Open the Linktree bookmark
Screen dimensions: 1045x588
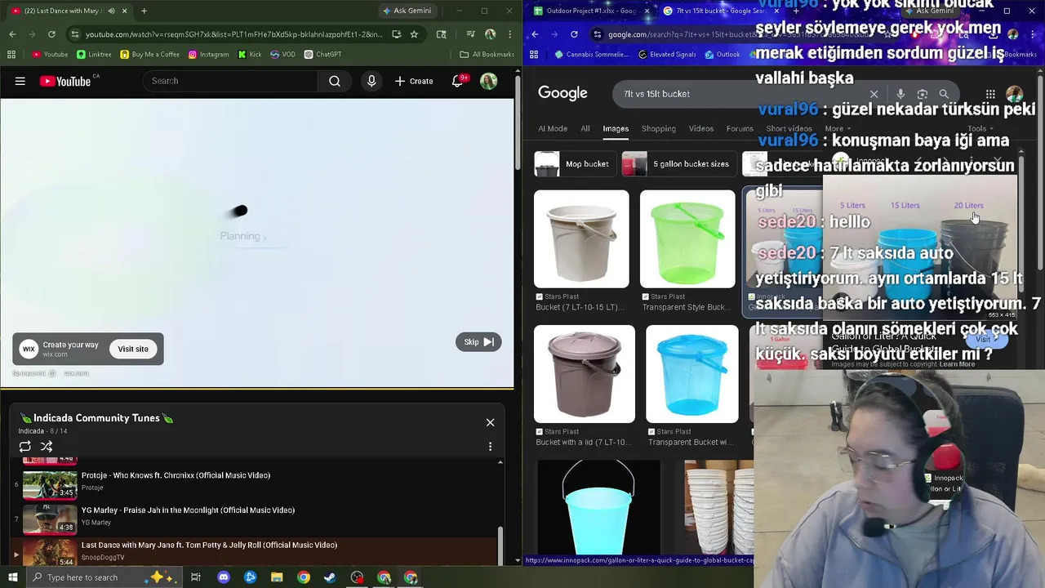[x=94, y=55]
